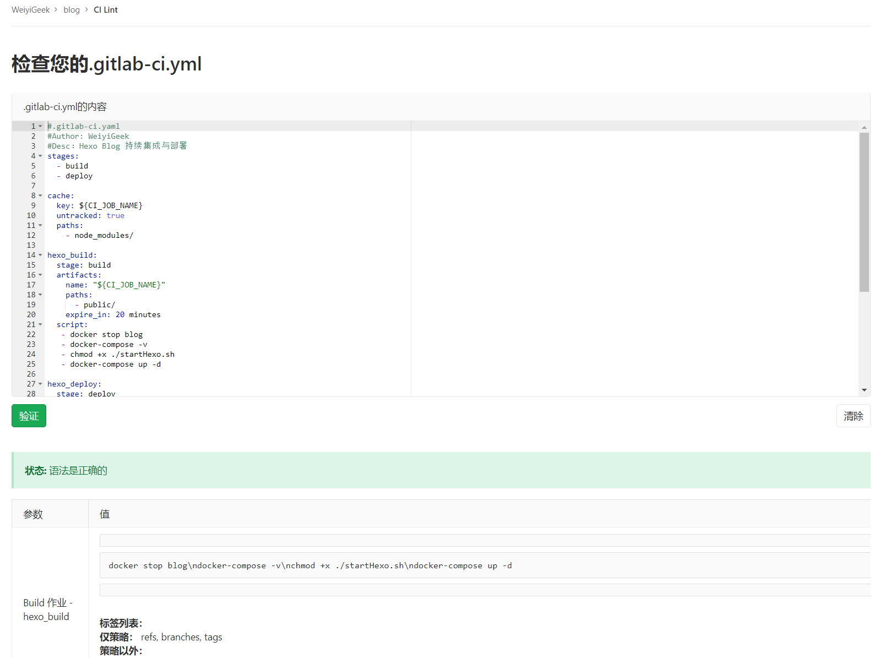Click the '- public/' line

(x=95, y=304)
